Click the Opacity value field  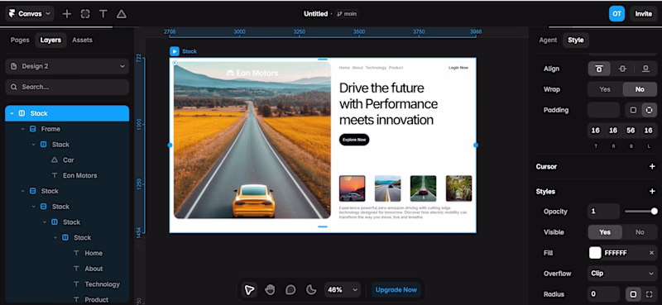coord(604,212)
